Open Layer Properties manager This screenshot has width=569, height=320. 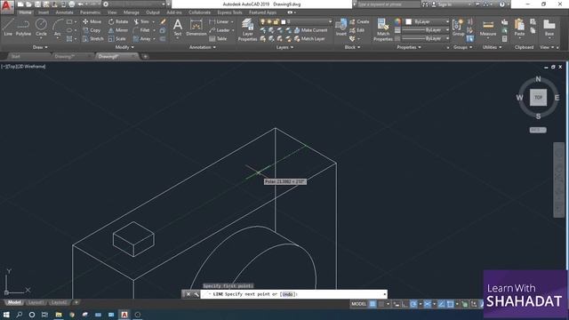247,29
